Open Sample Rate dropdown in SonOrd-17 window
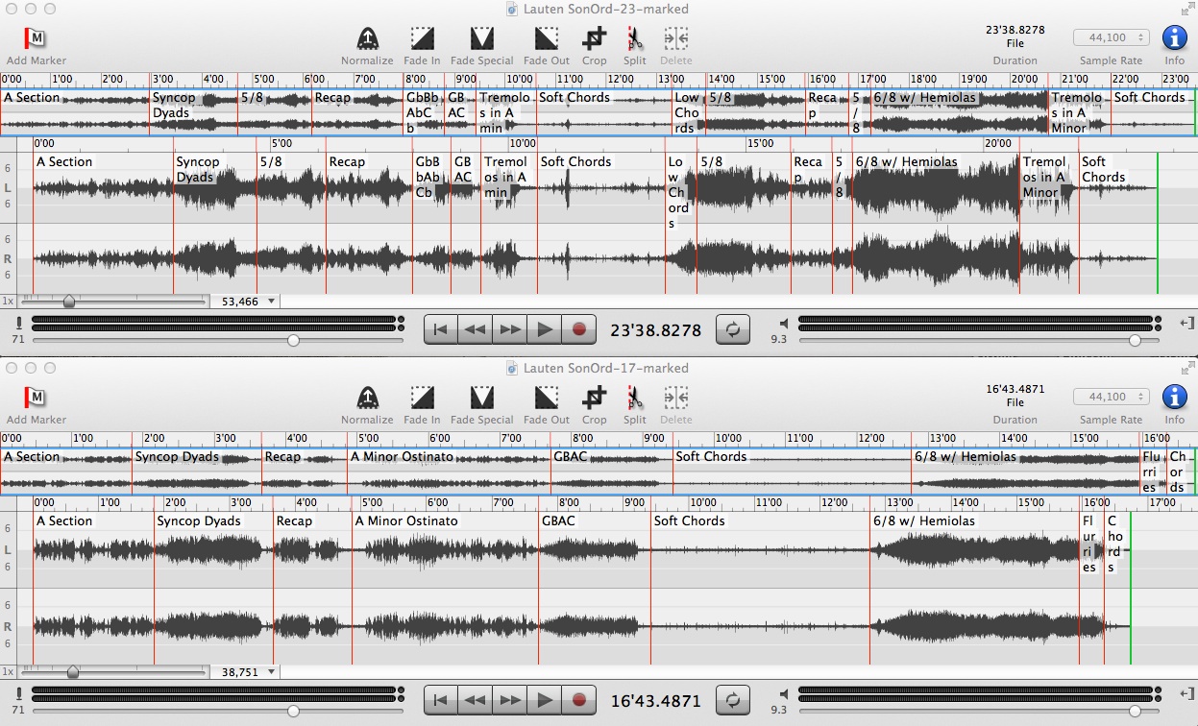Viewport: 1198px width, 726px height. (1112, 397)
